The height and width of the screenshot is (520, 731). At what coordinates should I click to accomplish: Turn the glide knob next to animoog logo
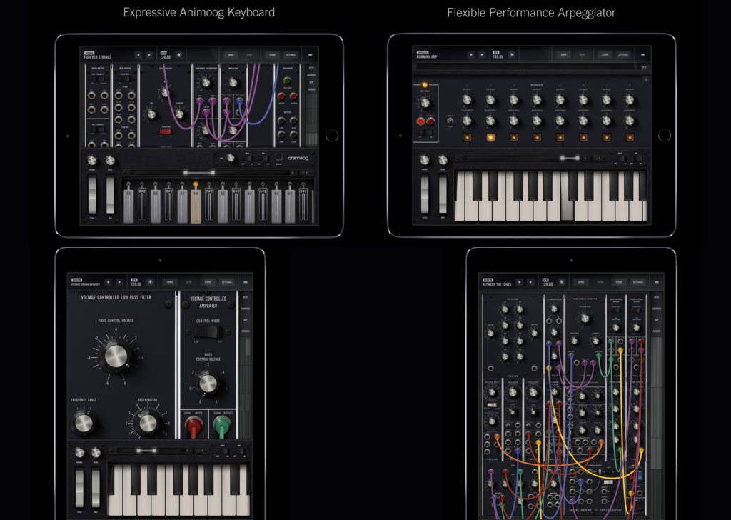(x=230, y=158)
